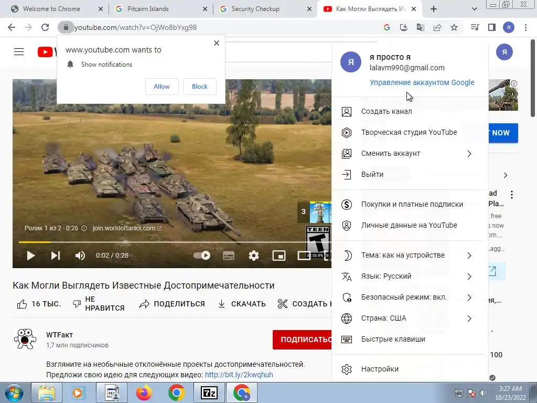The height and width of the screenshot is (403, 537).
Task: Toggle subtitles in the player
Action: (x=229, y=256)
